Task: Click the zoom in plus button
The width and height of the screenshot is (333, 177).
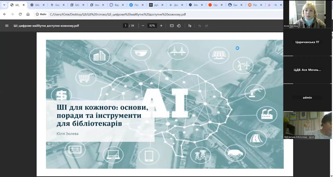Action: pyautogui.click(x=161, y=26)
